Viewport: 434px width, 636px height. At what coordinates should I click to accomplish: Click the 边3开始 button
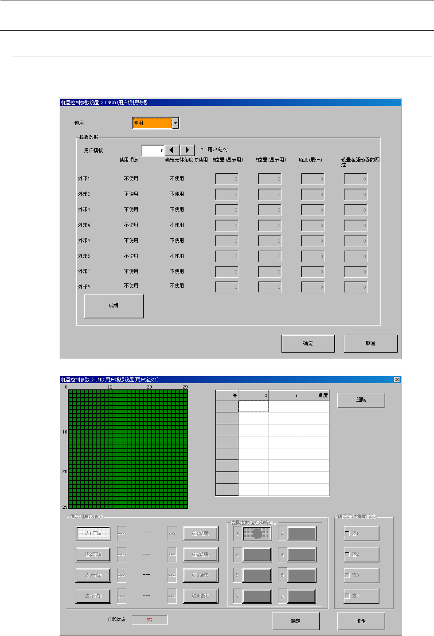click(x=93, y=575)
